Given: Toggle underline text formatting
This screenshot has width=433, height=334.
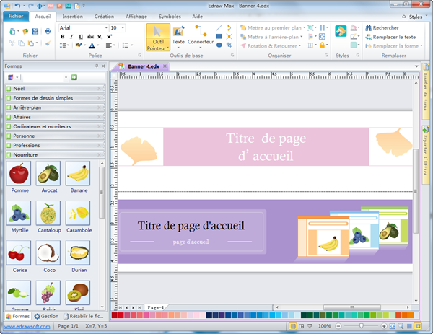Looking at the screenshot, I should [x=82, y=36].
